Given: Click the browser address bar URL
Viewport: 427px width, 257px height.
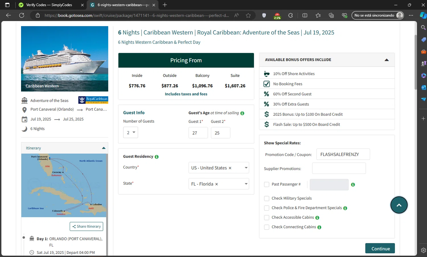Looking at the screenshot, I should pos(137,15).
